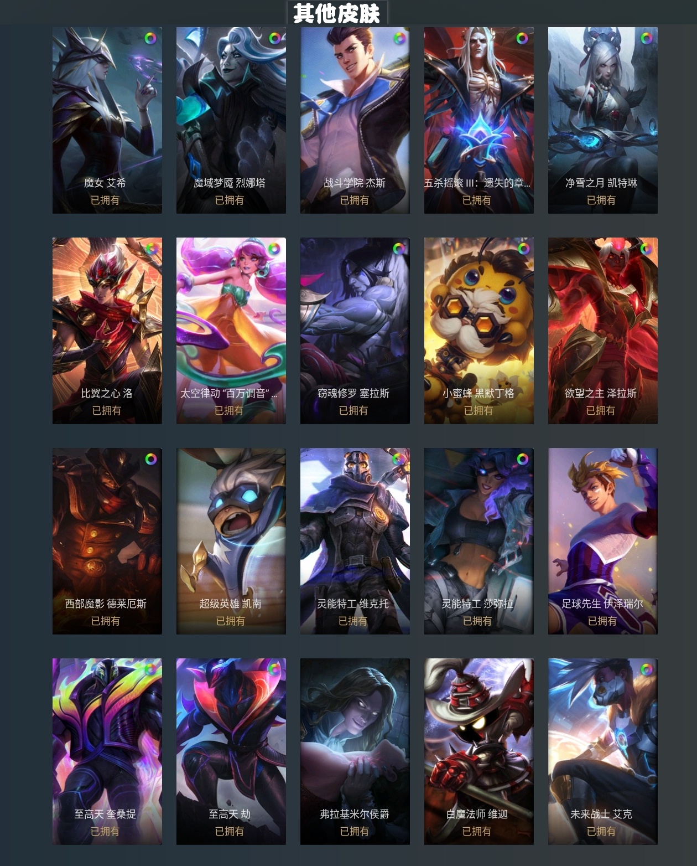The width and height of the screenshot is (697, 866).
Task: Open the 白魔法师 维迦 skin card
Action: click(479, 751)
